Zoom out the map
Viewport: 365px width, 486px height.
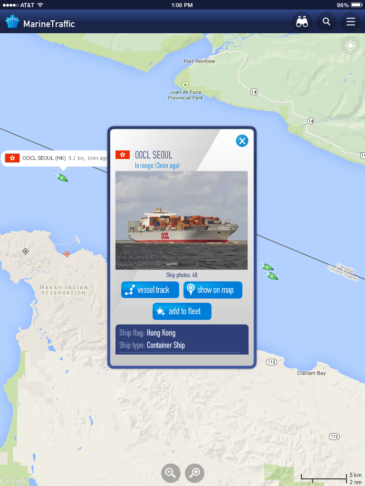tap(171, 473)
